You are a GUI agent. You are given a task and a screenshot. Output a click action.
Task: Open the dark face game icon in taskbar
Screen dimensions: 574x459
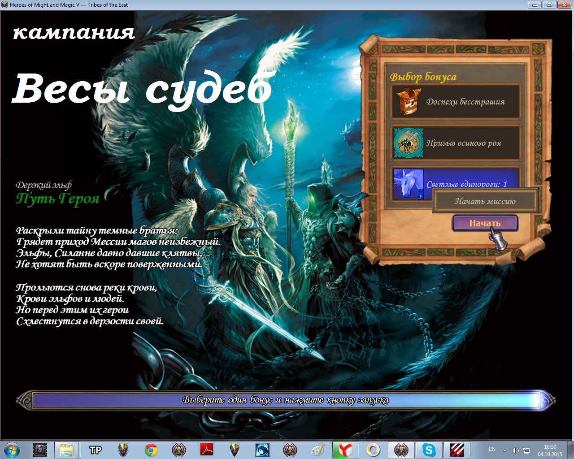point(40,450)
